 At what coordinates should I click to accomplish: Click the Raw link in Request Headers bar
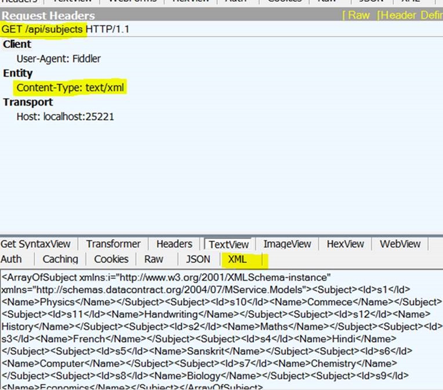click(359, 15)
